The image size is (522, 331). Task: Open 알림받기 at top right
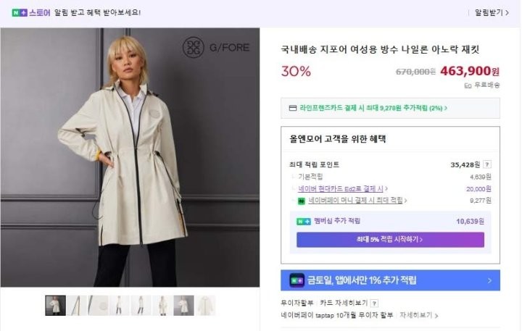tap(492, 12)
